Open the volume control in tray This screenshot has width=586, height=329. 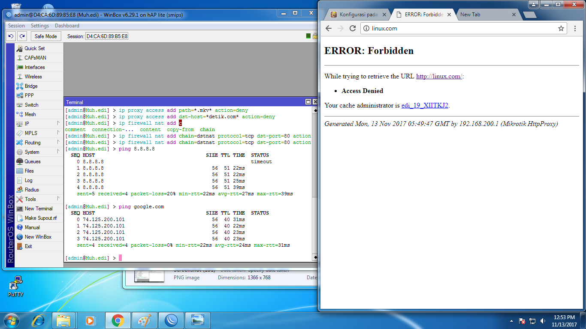pos(543,320)
